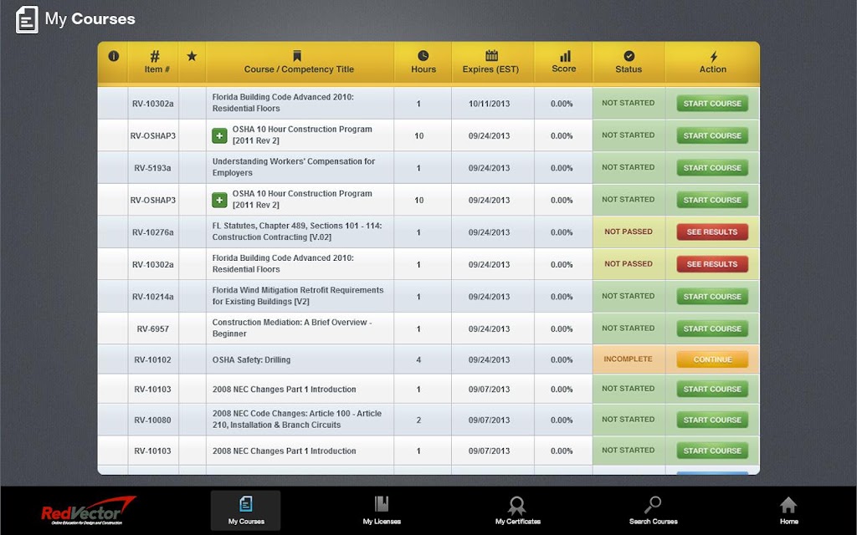Go to Search Courses tab
The height and width of the screenshot is (535, 857).
653,511
